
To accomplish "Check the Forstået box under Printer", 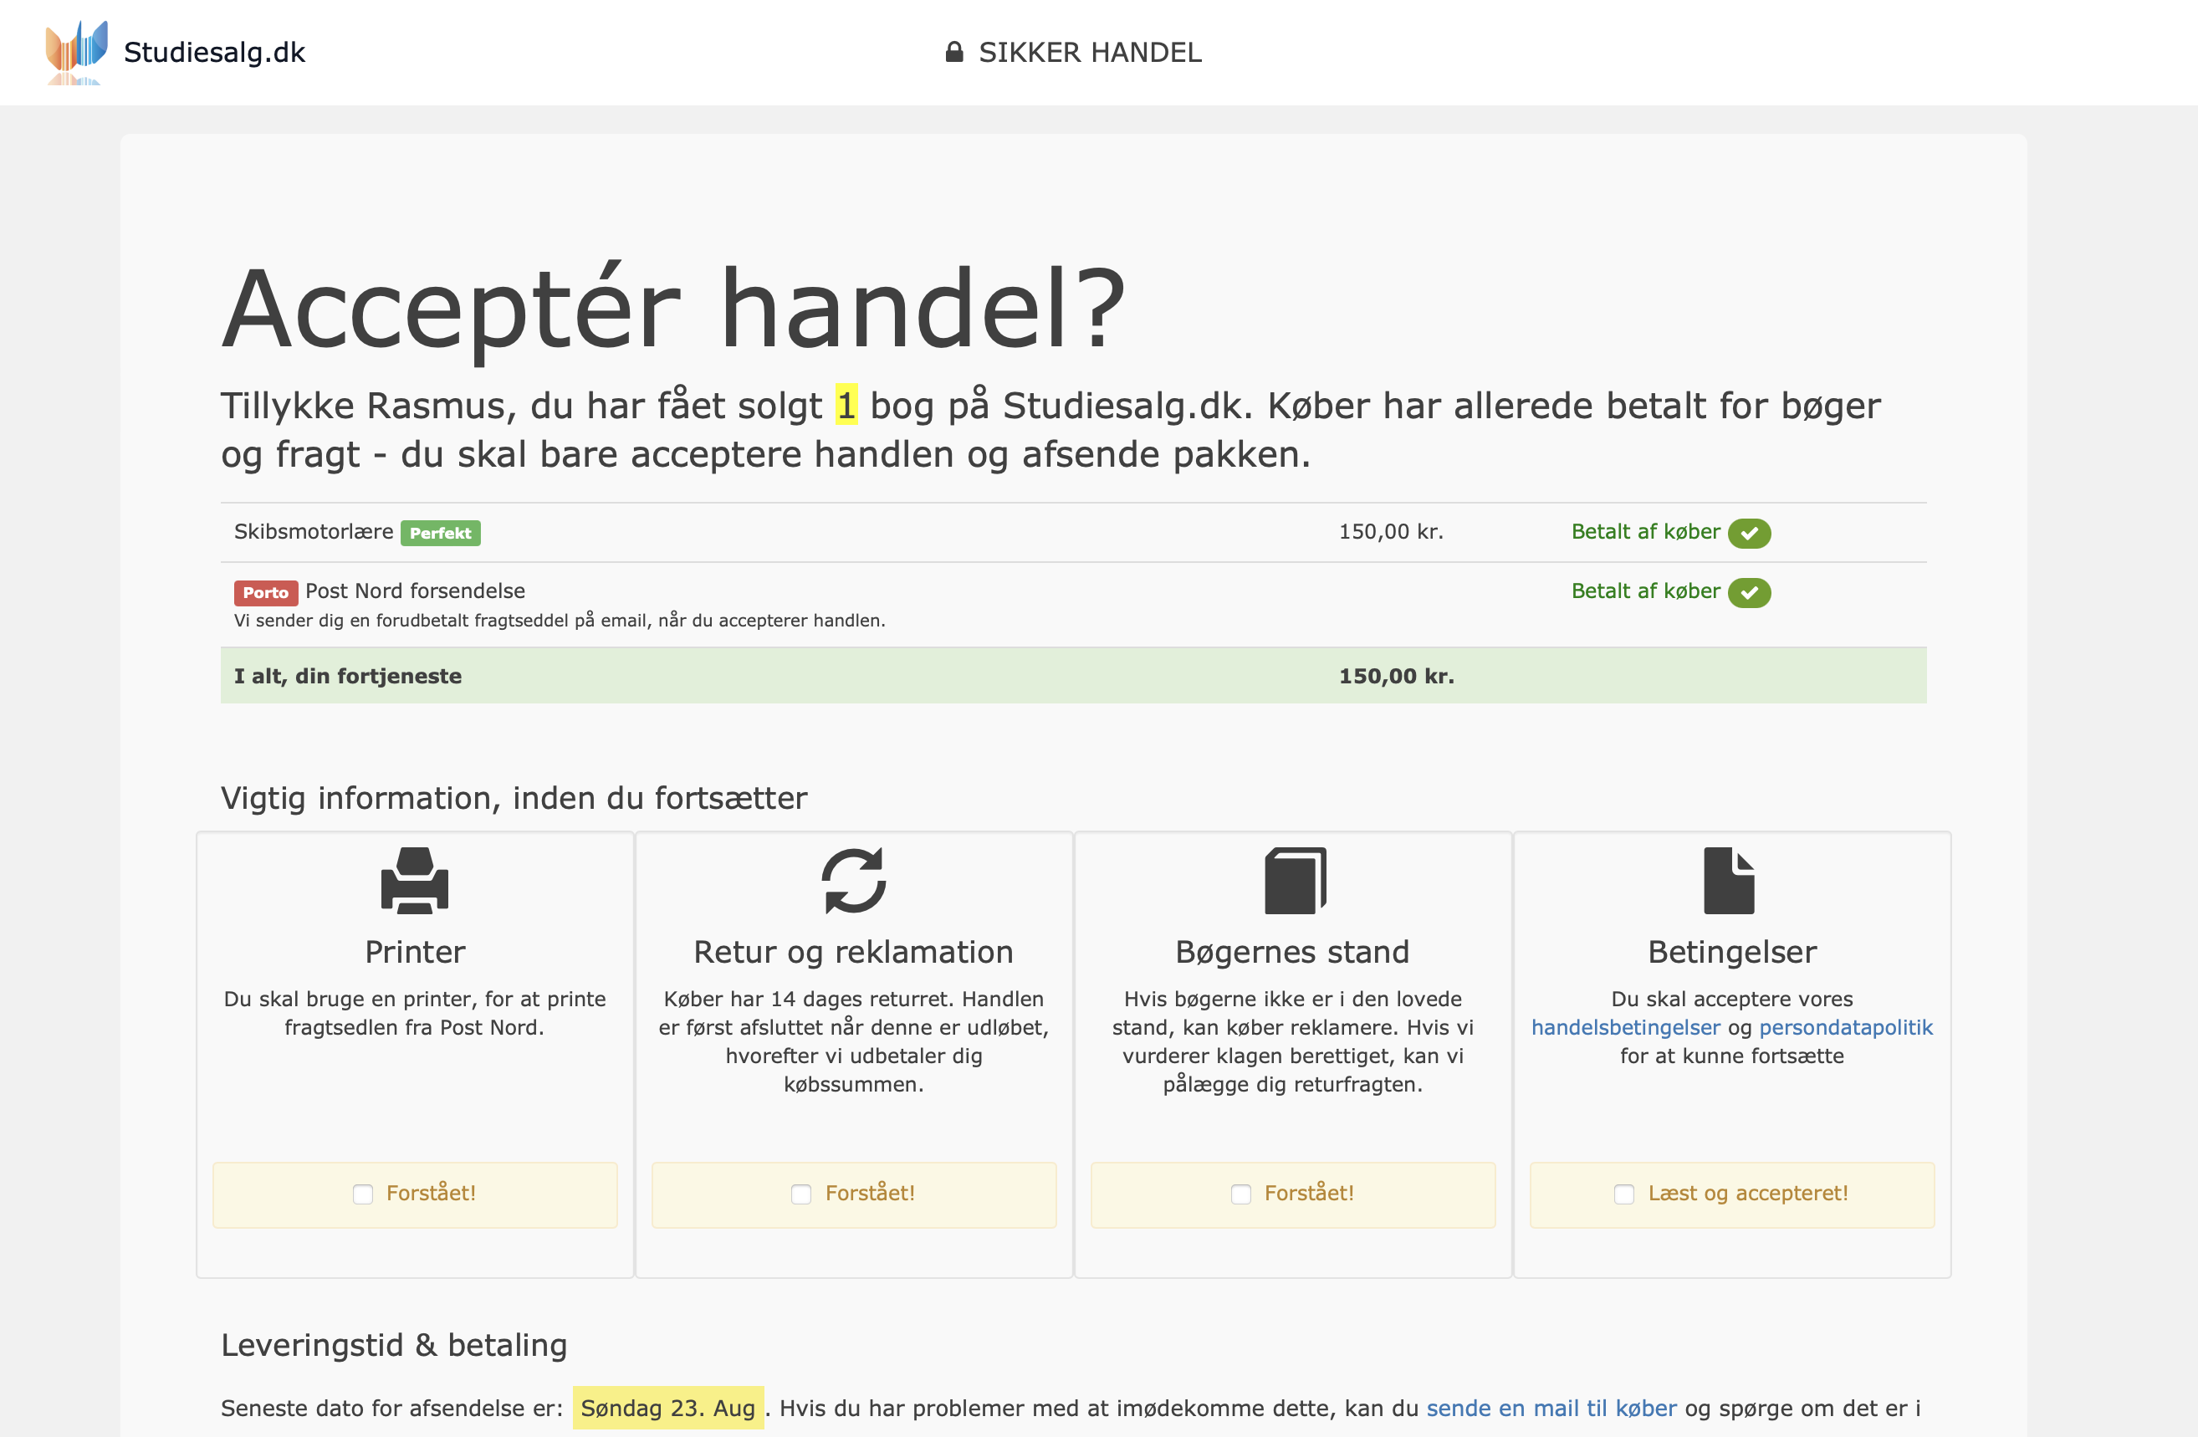I will coord(363,1194).
